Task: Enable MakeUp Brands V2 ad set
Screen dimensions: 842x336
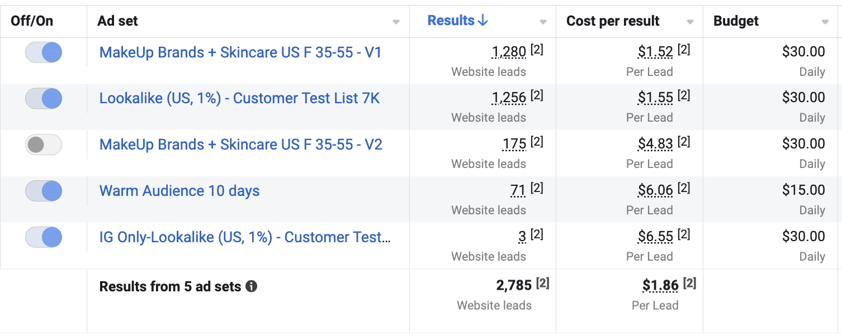Action: tap(44, 145)
